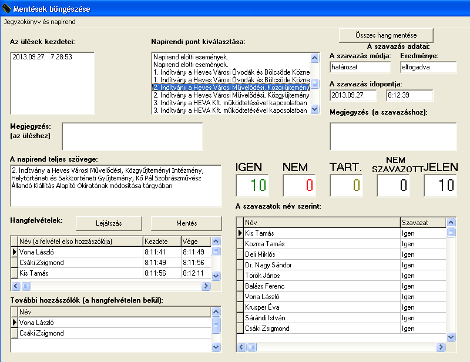Click the IGEN counter showing 10
The image size is (470, 362).
253,185
